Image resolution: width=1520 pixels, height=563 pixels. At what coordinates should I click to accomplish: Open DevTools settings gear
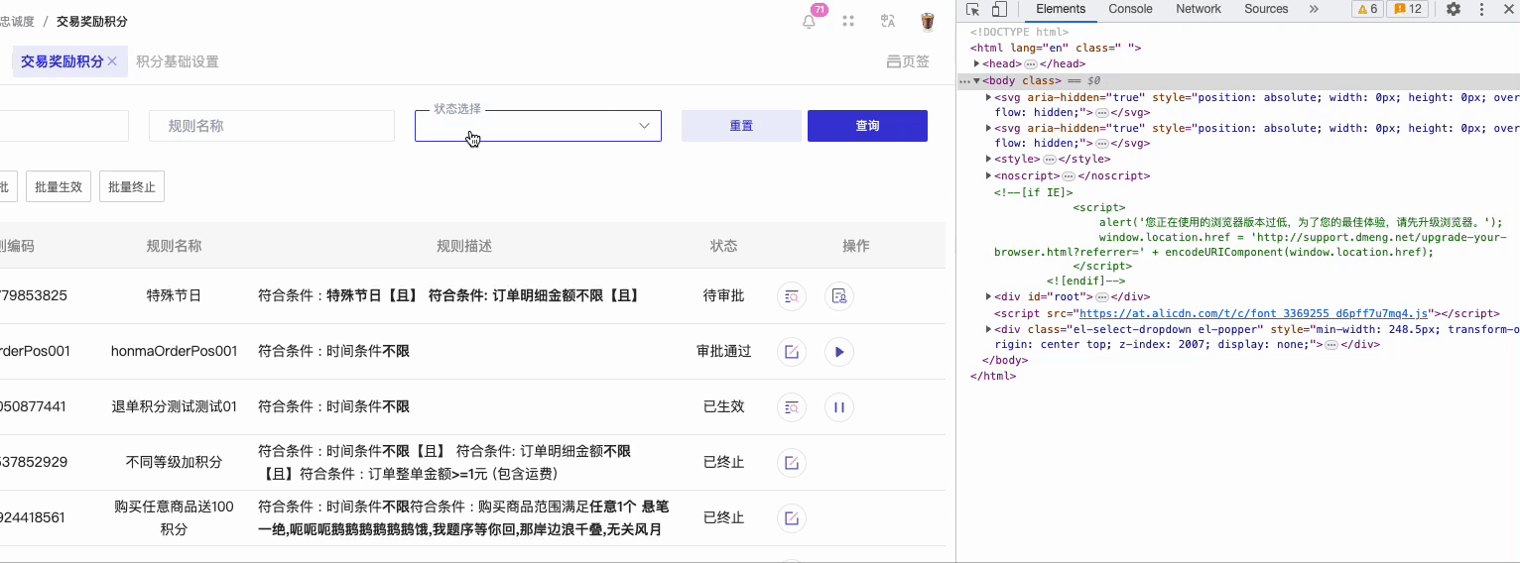(x=1454, y=9)
